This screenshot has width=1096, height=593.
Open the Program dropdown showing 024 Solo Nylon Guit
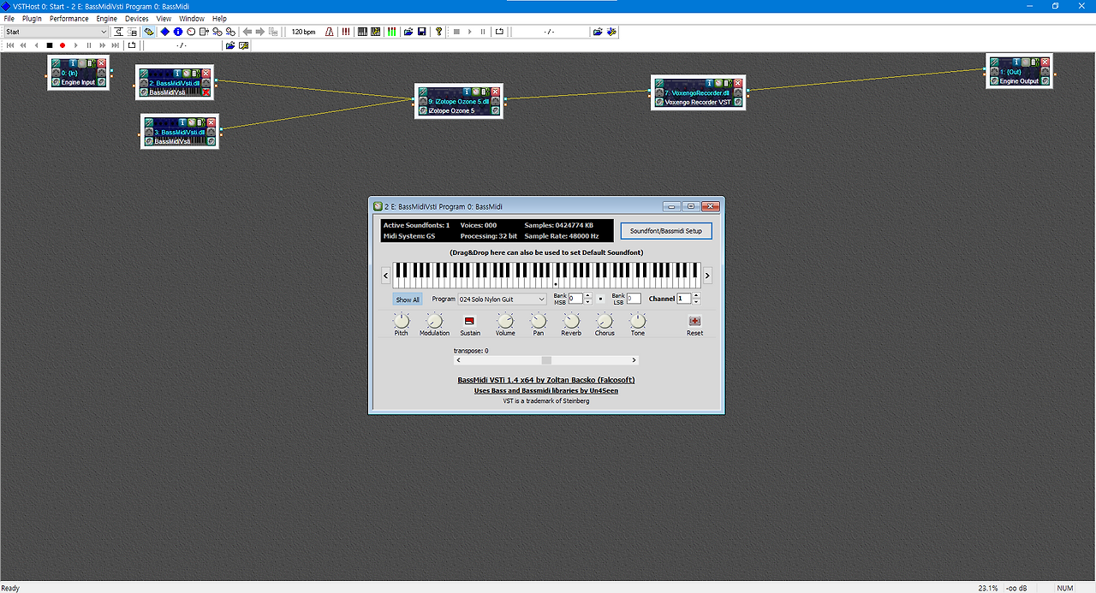502,299
